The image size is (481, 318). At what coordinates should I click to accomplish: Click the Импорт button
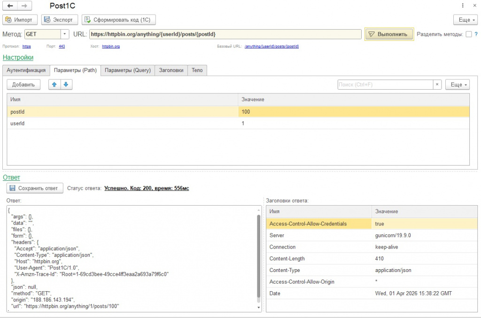tap(20, 20)
